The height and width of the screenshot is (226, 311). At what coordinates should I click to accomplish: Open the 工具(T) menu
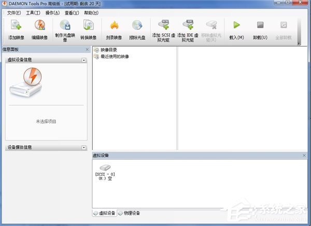tap(33, 12)
